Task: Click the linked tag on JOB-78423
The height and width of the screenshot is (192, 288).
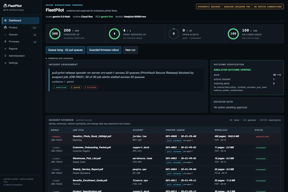Action: pyautogui.click(x=56, y=148)
